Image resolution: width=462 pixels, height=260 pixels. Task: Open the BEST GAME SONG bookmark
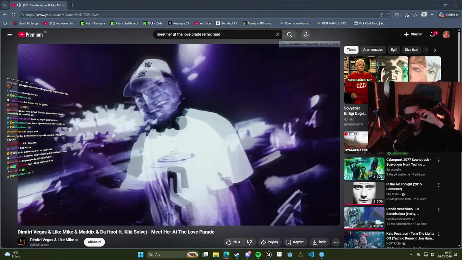[x=332, y=23]
